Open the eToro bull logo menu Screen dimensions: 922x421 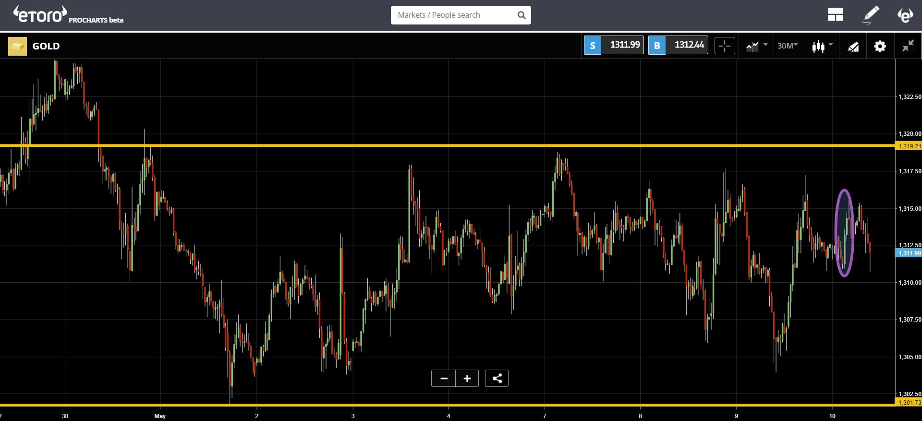905,15
